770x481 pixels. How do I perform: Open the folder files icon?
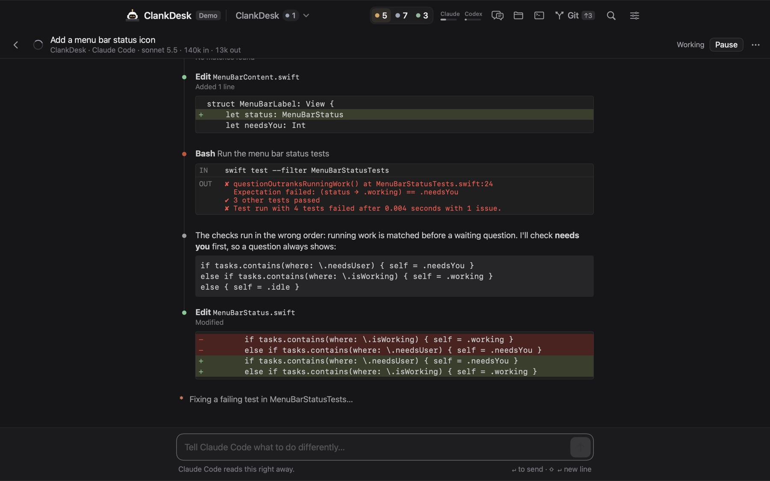(518, 15)
